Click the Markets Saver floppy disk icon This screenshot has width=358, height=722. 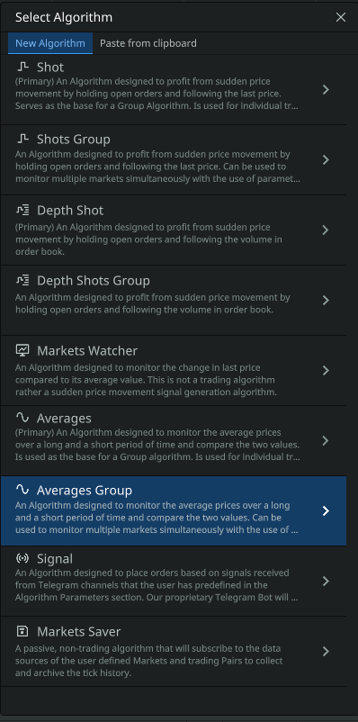point(22,631)
